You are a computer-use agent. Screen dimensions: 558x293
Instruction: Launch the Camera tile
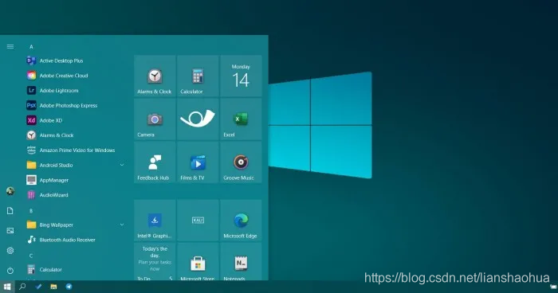(155, 119)
